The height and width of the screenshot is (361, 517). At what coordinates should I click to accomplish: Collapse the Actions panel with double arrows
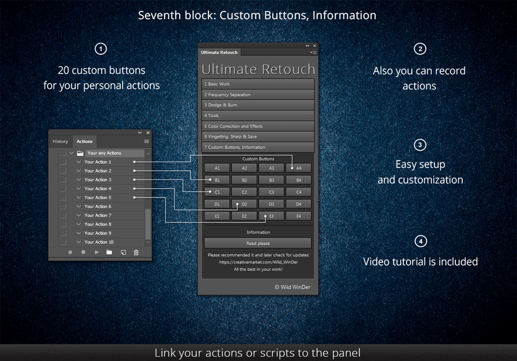coord(140,133)
